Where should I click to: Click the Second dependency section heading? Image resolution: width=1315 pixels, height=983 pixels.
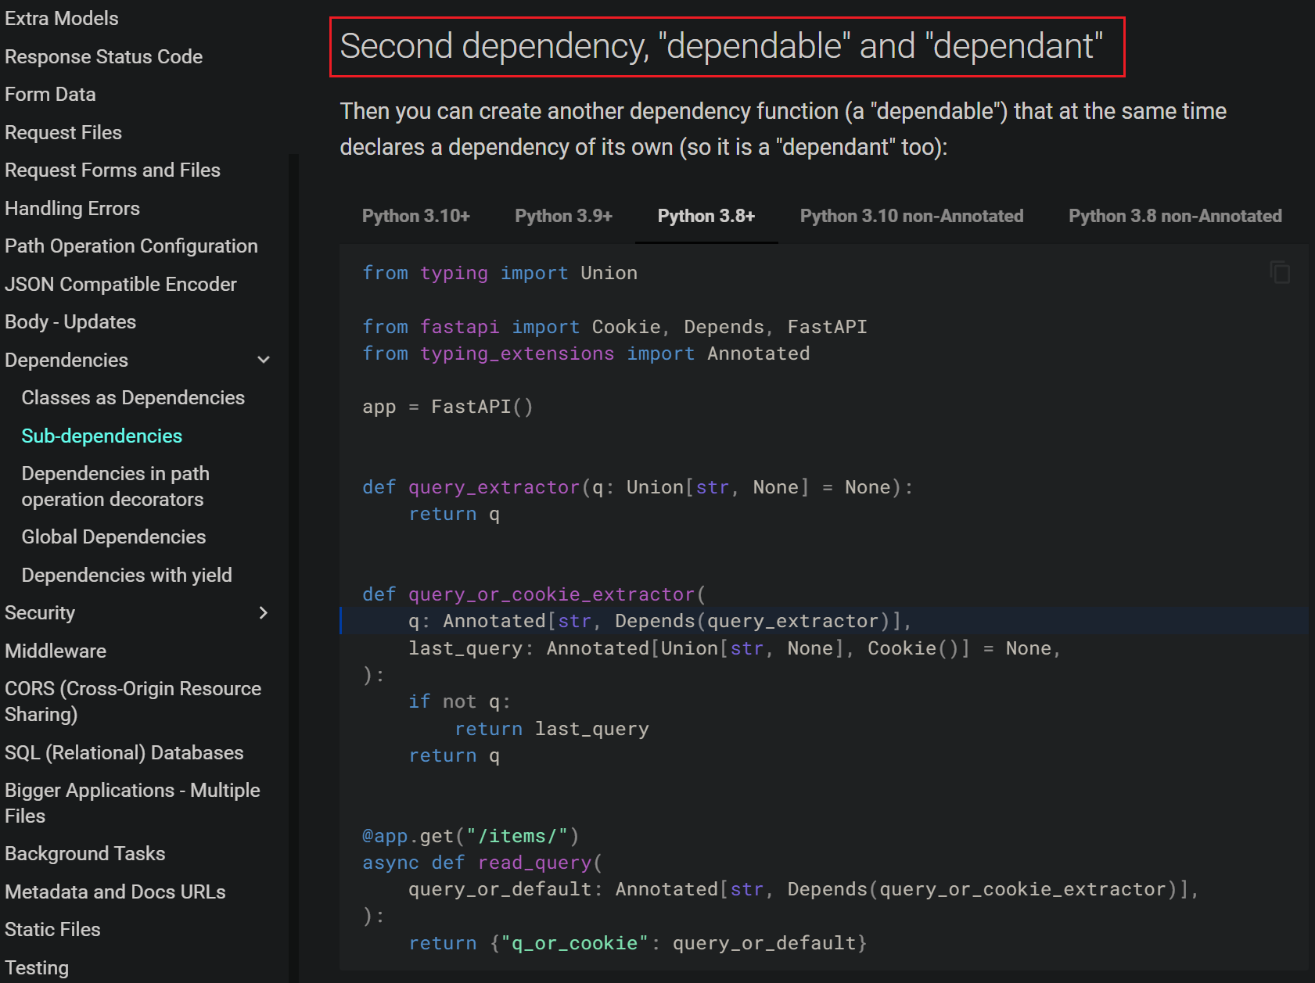click(720, 47)
